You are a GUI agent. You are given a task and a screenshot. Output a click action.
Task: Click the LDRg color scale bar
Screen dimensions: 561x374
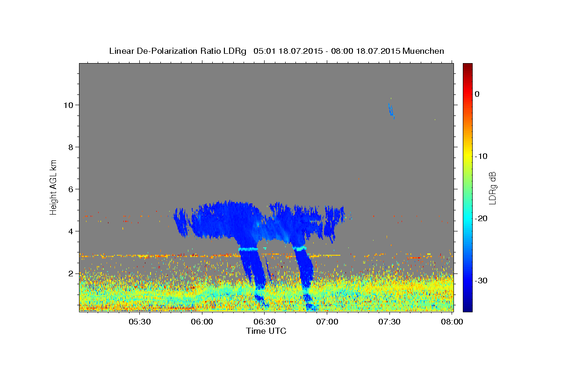pos(467,187)
